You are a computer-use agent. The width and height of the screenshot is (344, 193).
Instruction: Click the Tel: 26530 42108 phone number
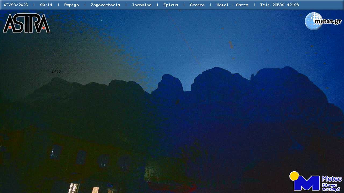point(279,5)
